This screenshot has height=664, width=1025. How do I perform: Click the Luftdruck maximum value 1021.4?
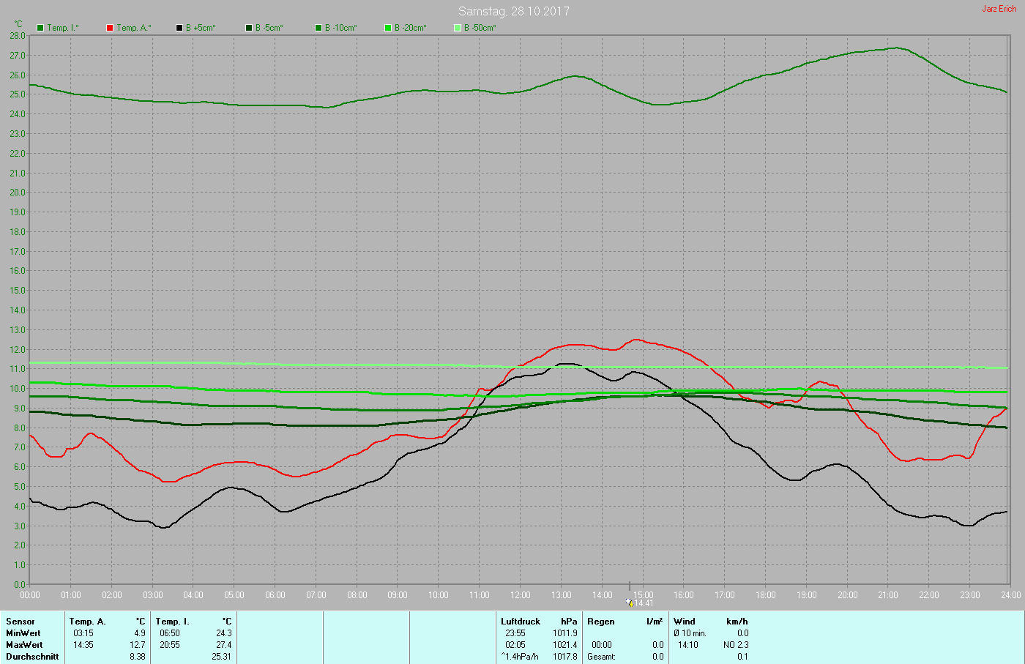coord(565,645)
